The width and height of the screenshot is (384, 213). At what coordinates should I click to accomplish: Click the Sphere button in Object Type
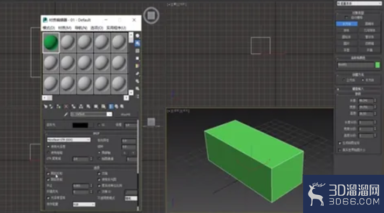point(347,30)
